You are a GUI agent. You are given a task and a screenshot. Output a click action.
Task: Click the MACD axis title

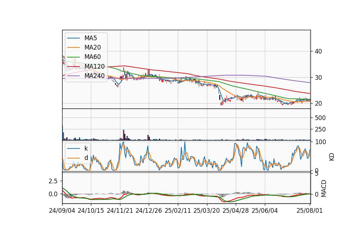click(323, 188)
